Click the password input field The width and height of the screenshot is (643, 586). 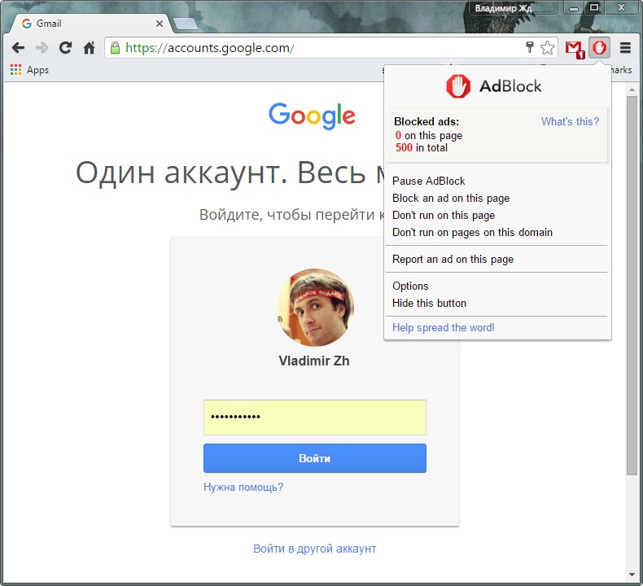click(x=315, y=418)
